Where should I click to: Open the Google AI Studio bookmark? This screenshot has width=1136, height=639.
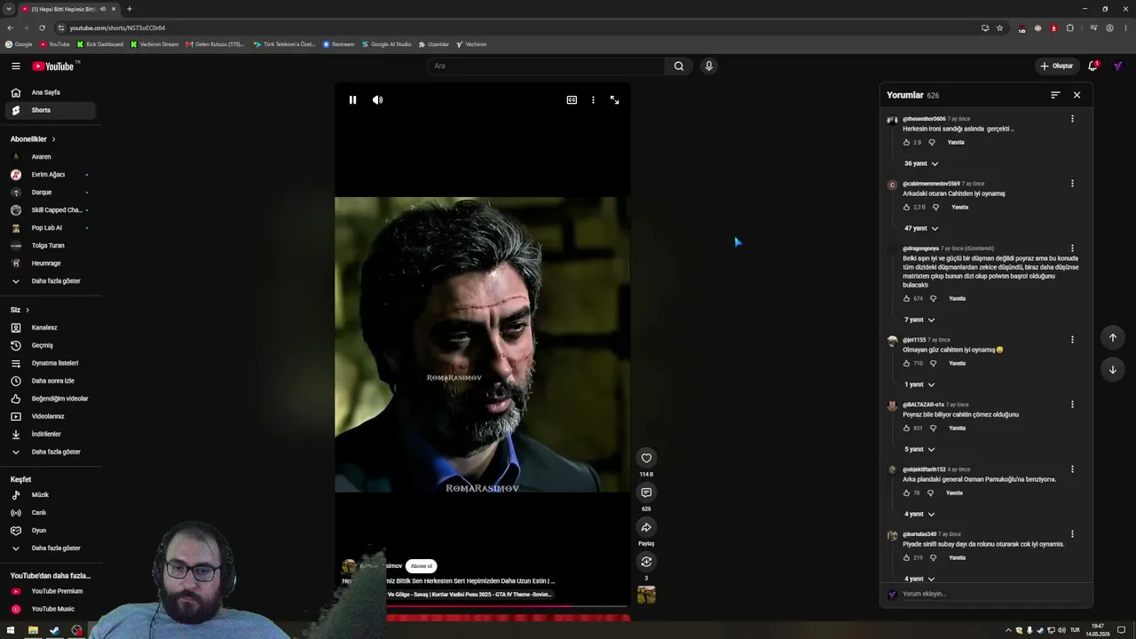pyautogui.click(x=387, y=44)
